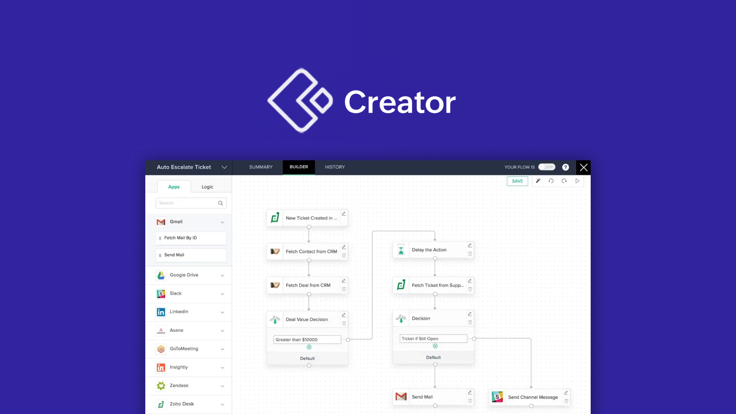Click the Auto Escalate Ticket dropdown arrow
The image size is (736, 414).
pyautogui.click(x=224, y=167)
